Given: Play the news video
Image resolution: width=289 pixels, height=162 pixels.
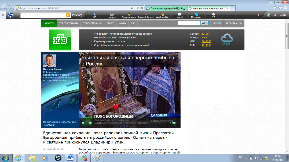Looking at the screenshot, I should click(84, 123).
